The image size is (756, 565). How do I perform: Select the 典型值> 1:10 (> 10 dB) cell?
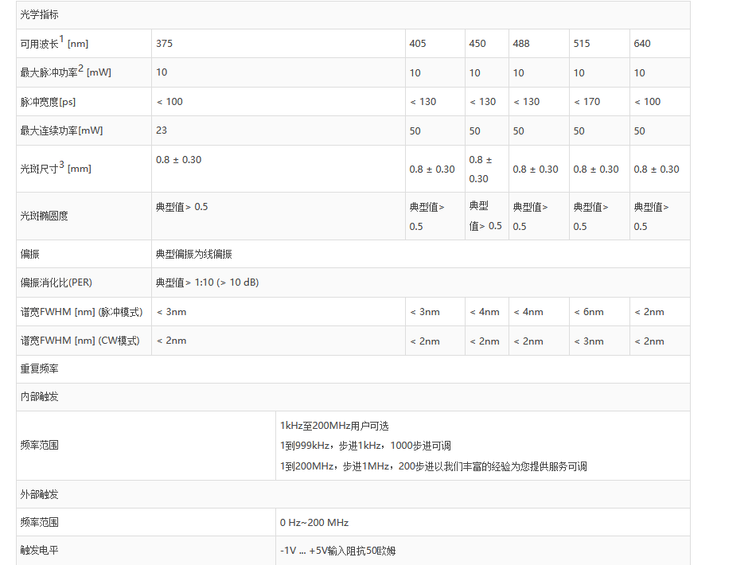pos(207,282)
